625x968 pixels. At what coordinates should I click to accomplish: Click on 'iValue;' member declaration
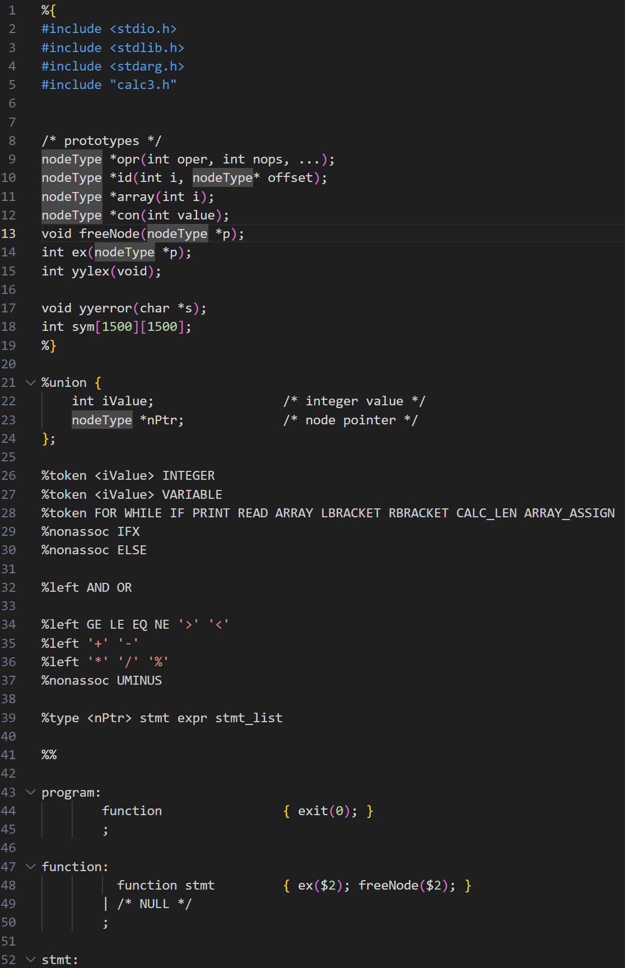tap(128, 401)
